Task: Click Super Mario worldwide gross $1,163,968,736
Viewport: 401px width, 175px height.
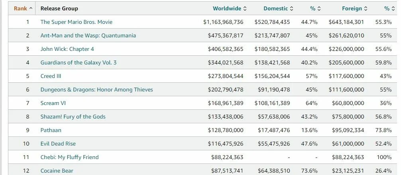Action: coord(223,22)
